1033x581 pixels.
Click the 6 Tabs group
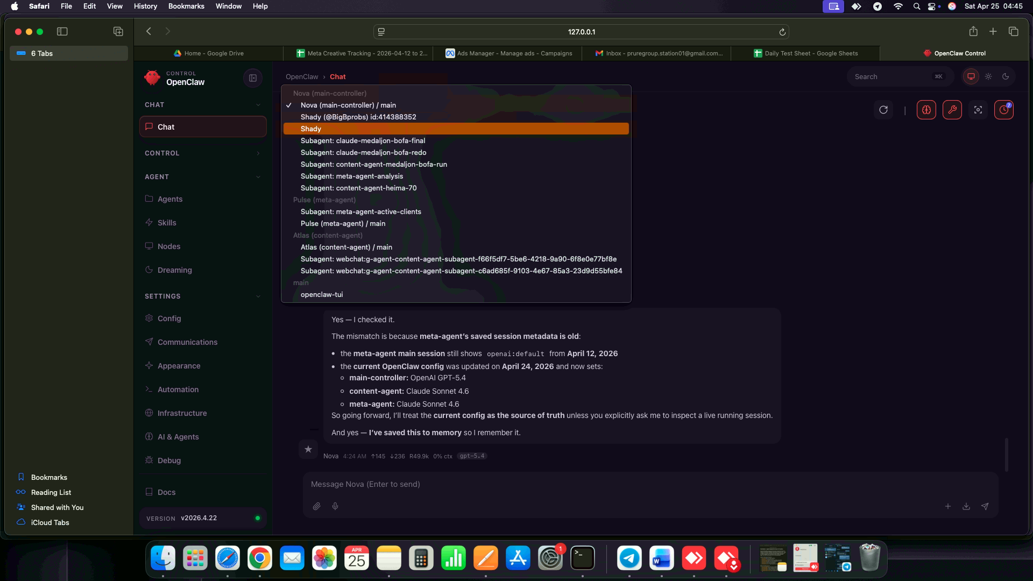click(x=69, y=53)
